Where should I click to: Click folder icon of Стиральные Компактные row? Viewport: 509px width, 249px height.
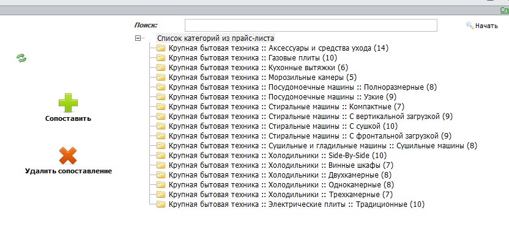pyautogui.click(x=161, y=107)
